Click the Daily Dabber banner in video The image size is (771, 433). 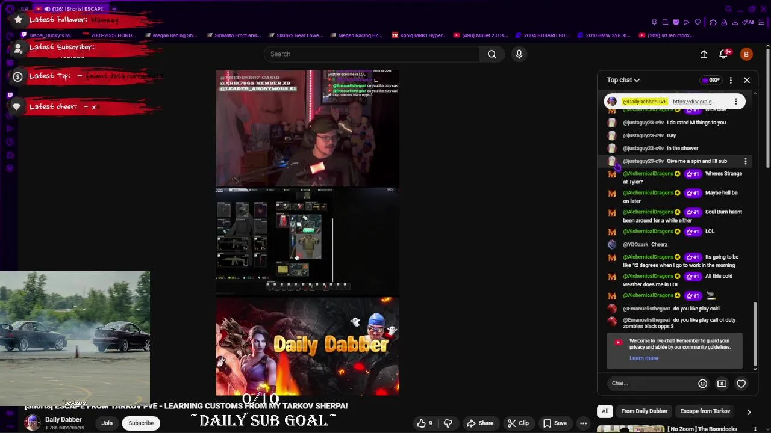[x=307, y=346]
